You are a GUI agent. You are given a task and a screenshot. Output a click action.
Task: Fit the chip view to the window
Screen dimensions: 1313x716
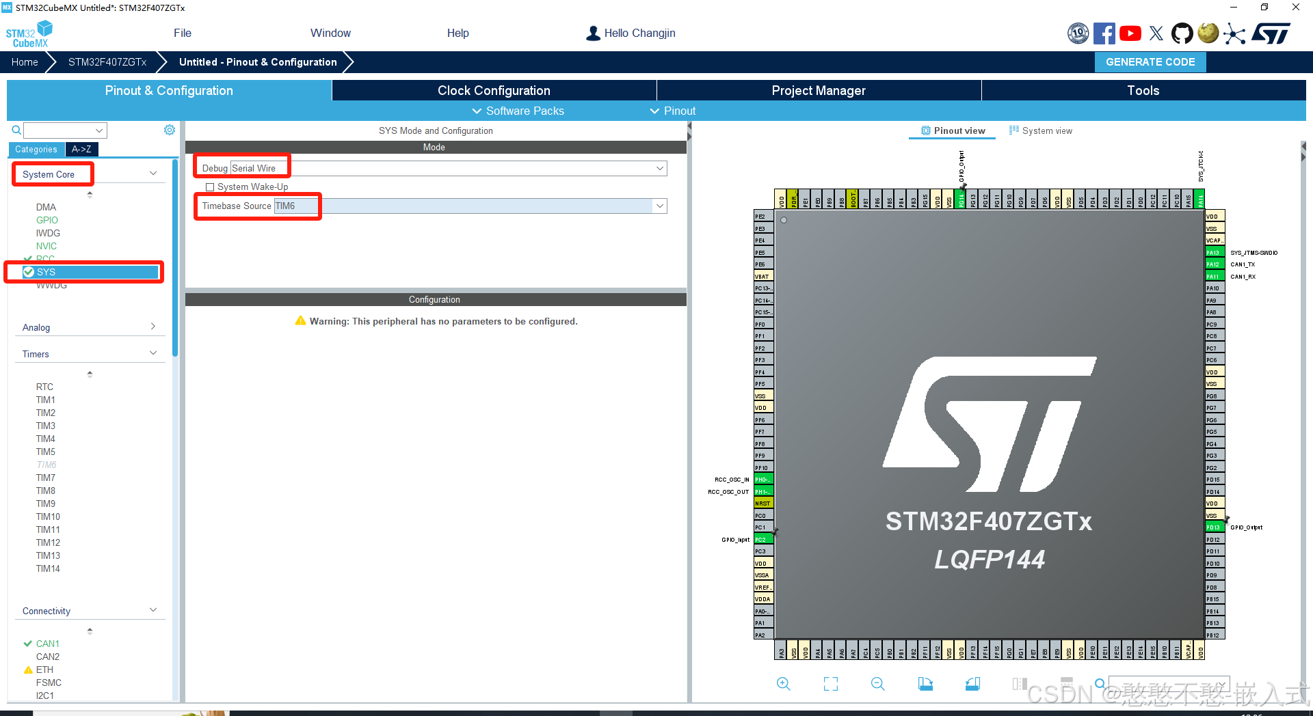click(x=831, y=684)
